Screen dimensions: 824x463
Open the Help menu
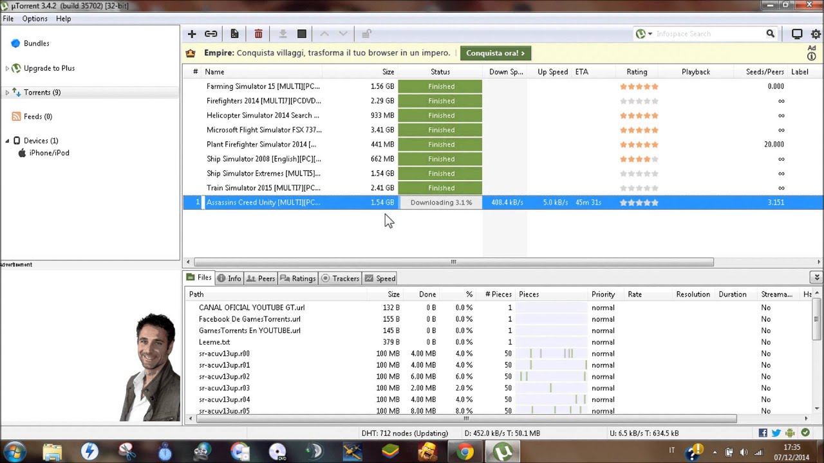click(x=63, y=19)
